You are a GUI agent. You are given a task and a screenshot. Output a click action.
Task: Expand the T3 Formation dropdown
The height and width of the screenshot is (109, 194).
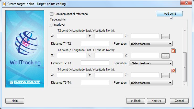tap(151, 63)
